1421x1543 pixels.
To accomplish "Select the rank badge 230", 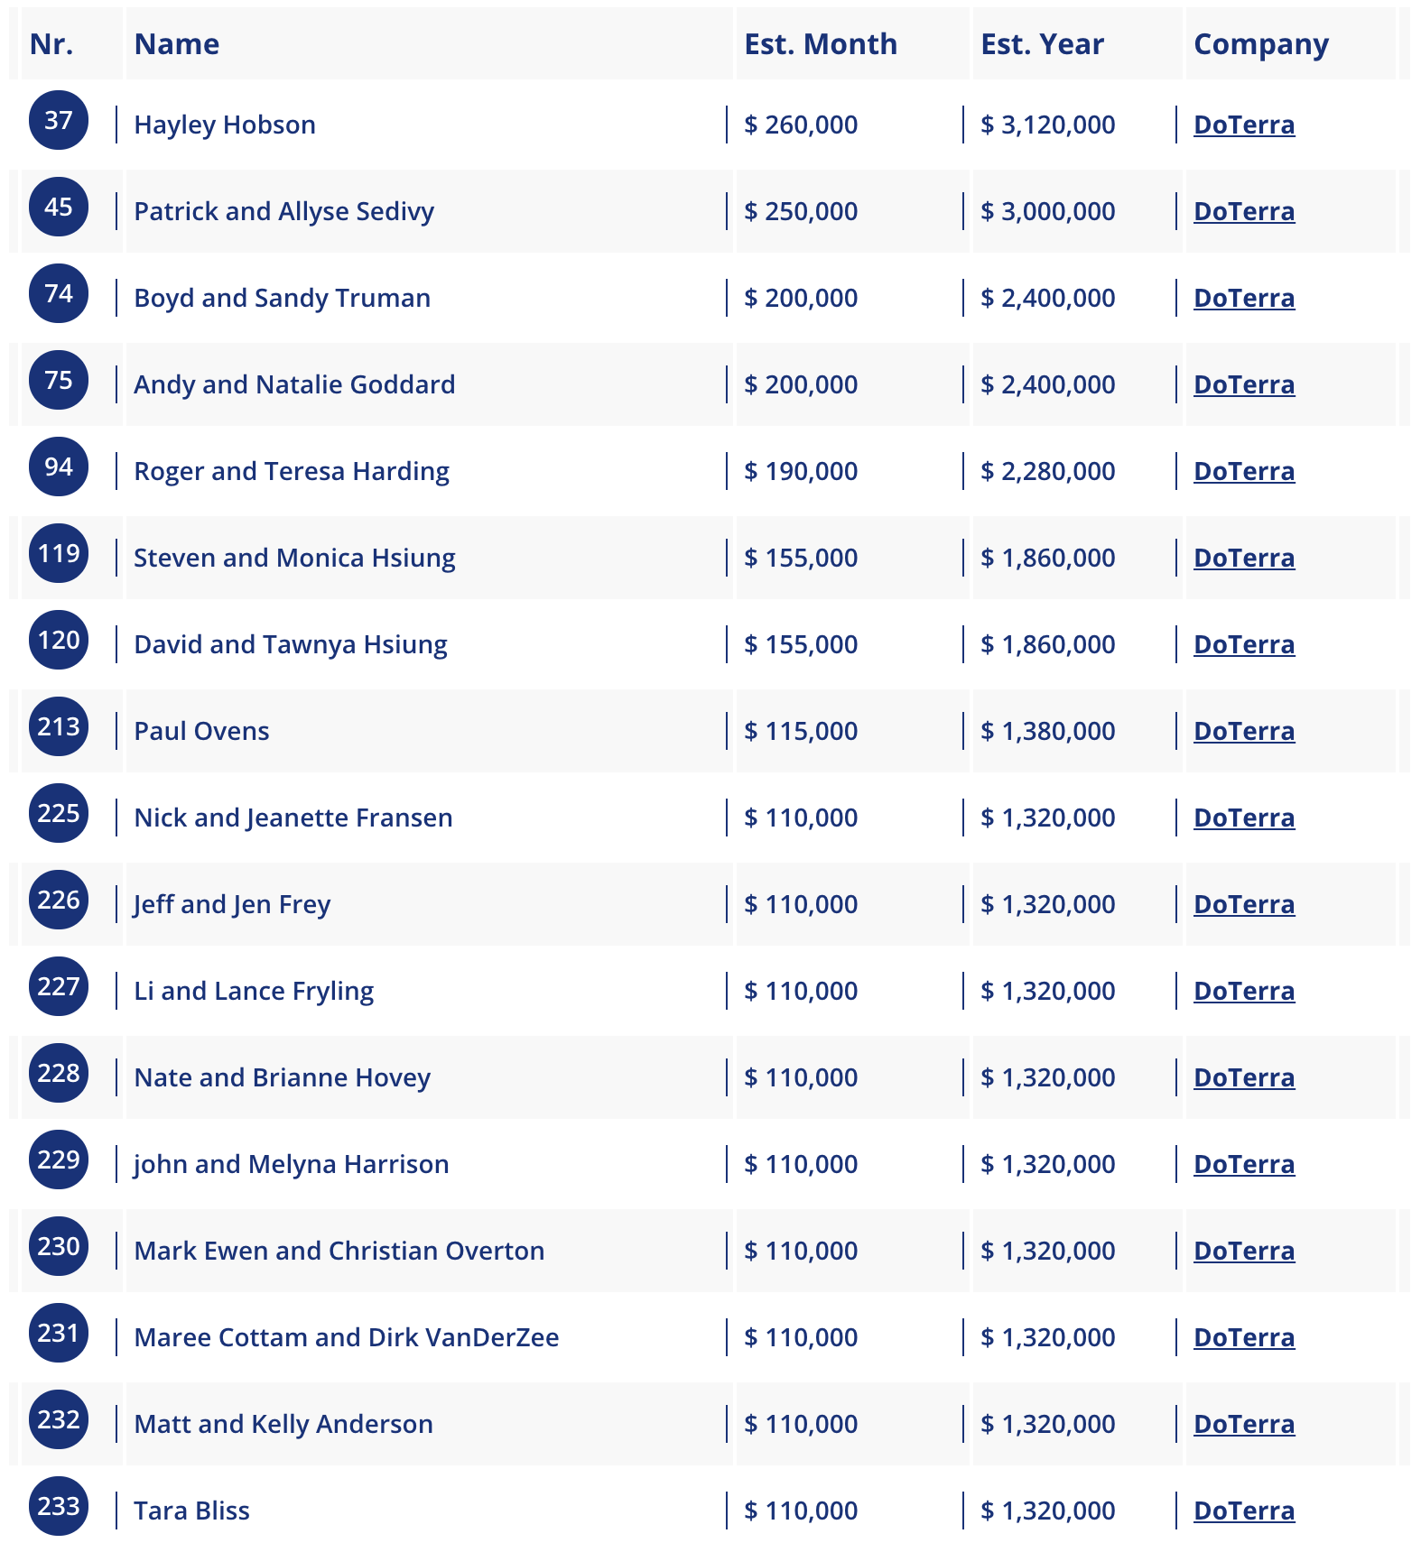I will pyautogui.click(x=59, y=1246).
